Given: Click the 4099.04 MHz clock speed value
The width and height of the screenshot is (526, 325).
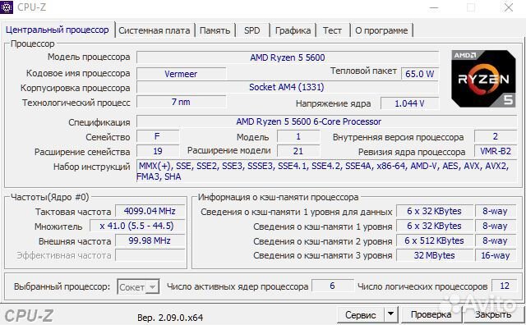Looking at the screenshot, I should tap(150, 211).
